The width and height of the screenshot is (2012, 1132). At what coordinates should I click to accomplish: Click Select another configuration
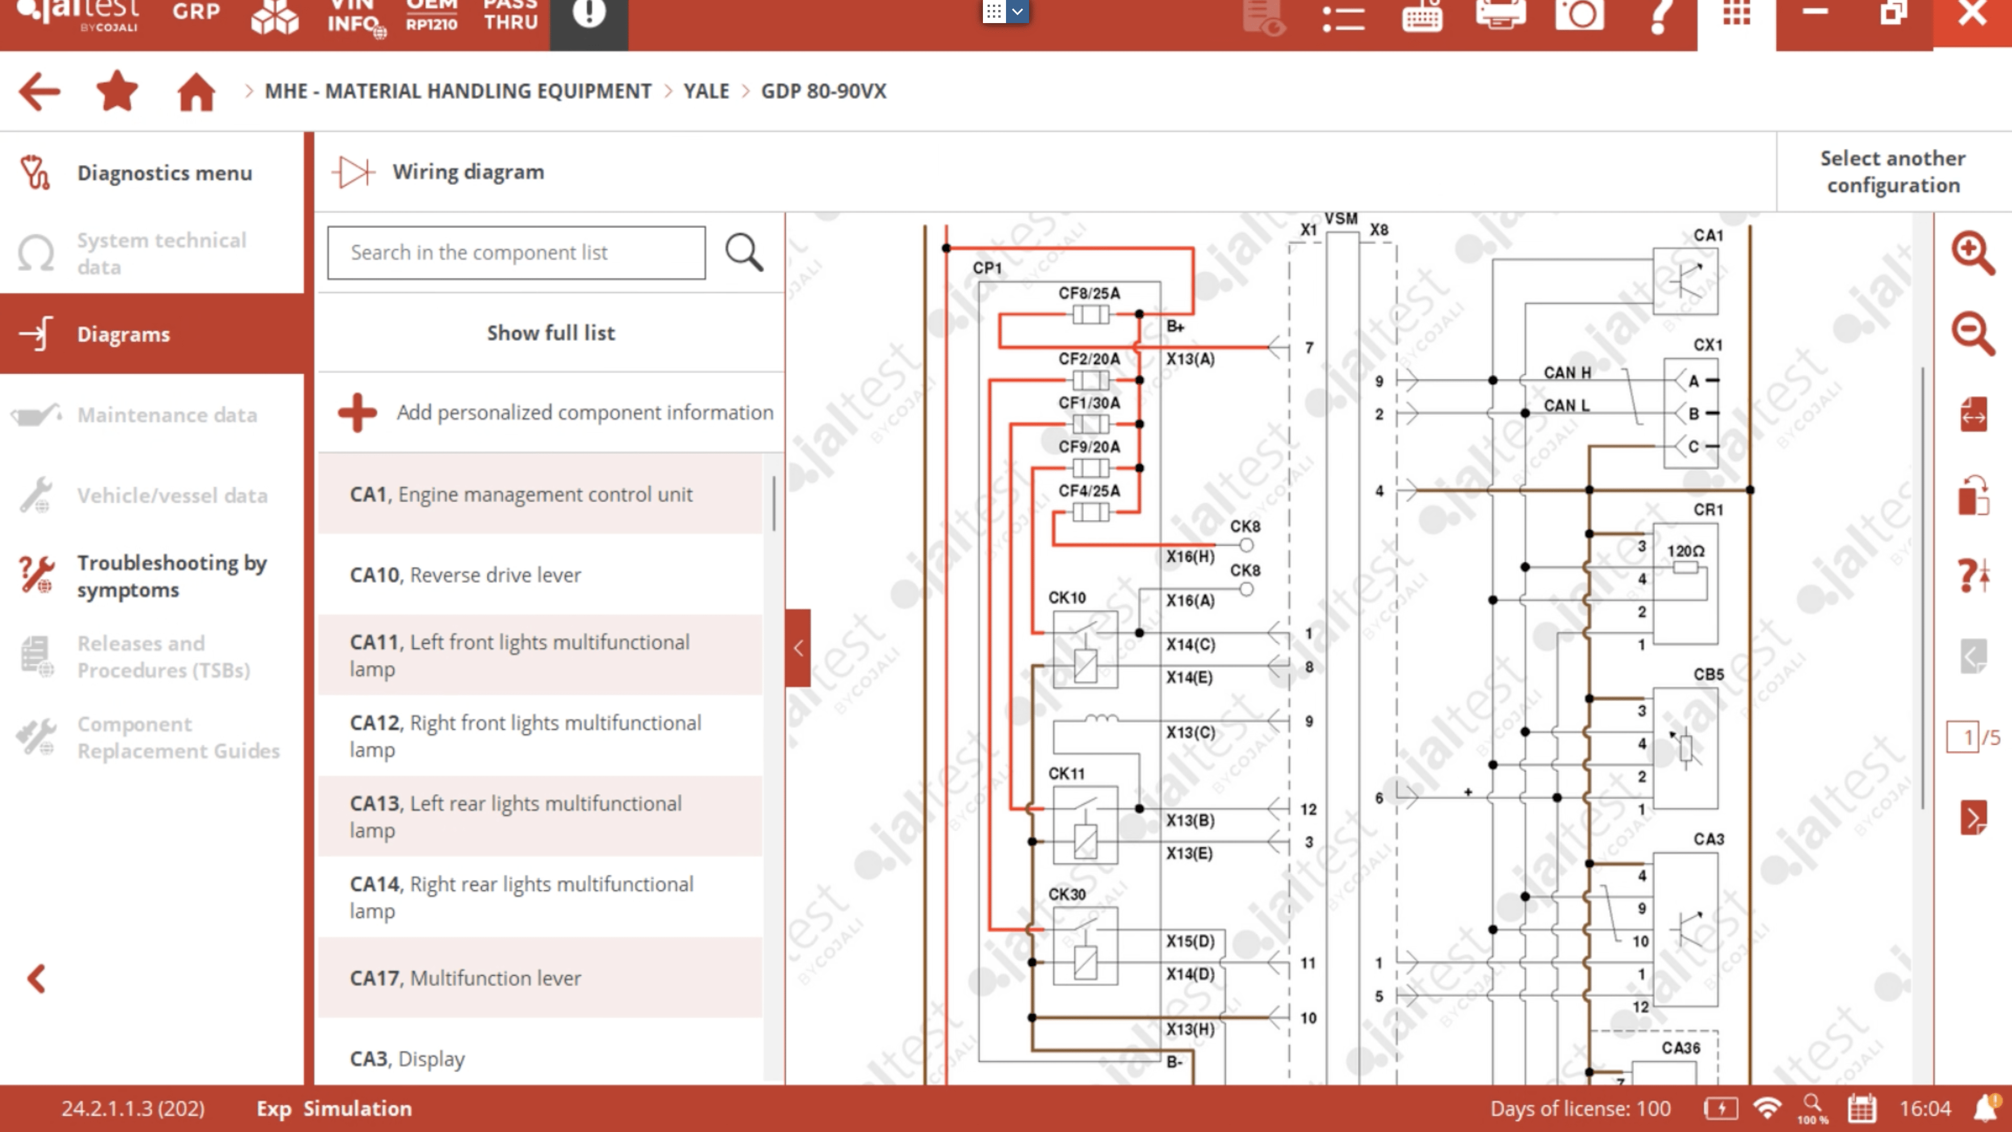[x=1893, y=172]
